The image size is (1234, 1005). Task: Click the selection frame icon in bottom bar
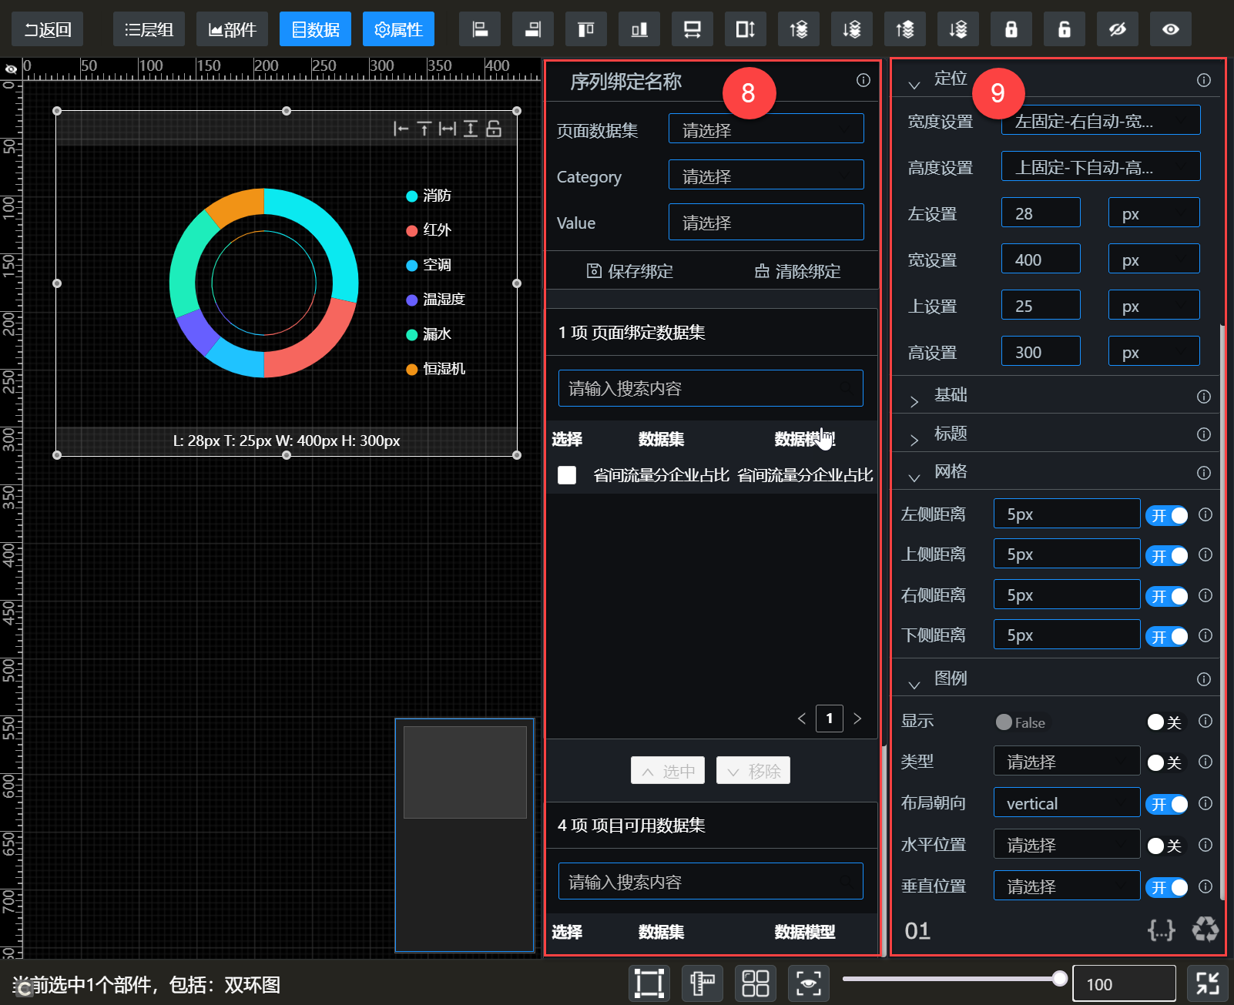click(x=649, y=983)
